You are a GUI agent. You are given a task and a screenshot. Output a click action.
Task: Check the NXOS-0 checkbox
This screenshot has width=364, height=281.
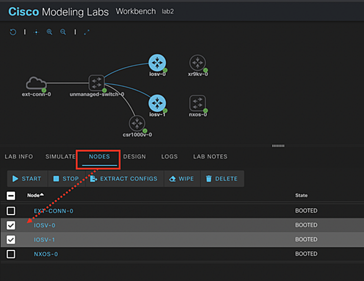[11, 254]
